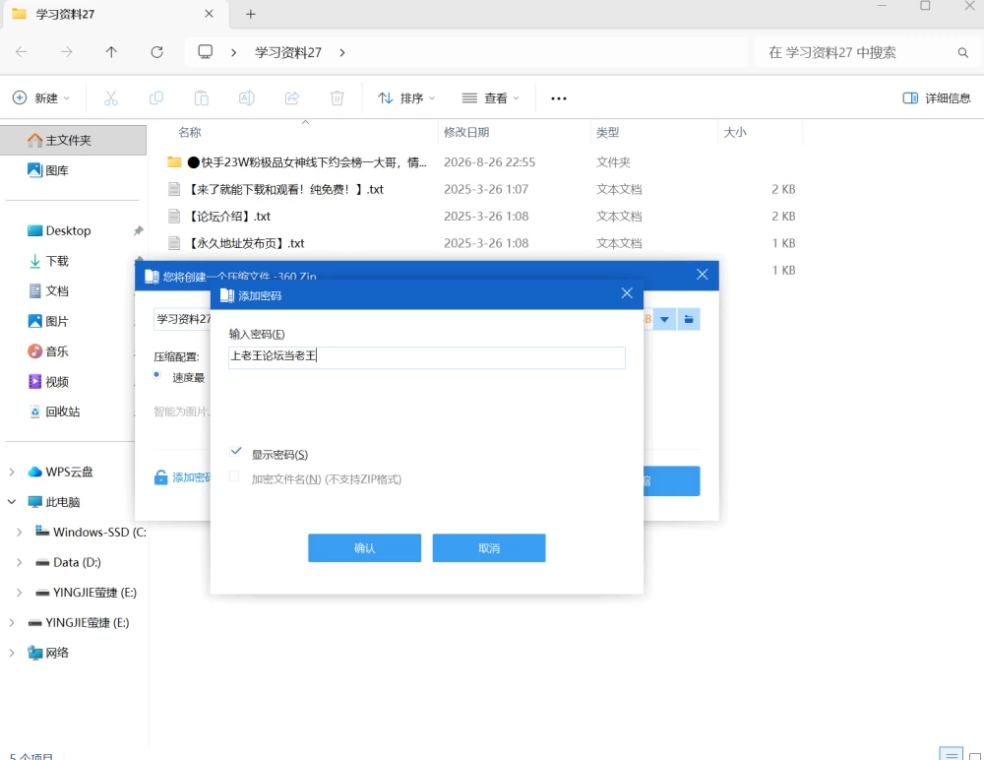Viewport: 984px width, 760px height.
Task: Select the 【永久地址发布页】.txt file
Action: click(482, 243)
